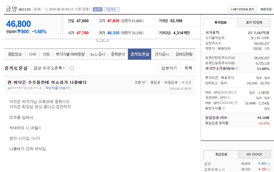
Task: Remove 금양 from the recently viewed list
Action: (x=269, y=164)
